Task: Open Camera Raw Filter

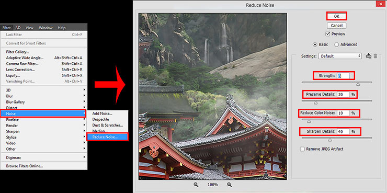Action: pos(44,64)
